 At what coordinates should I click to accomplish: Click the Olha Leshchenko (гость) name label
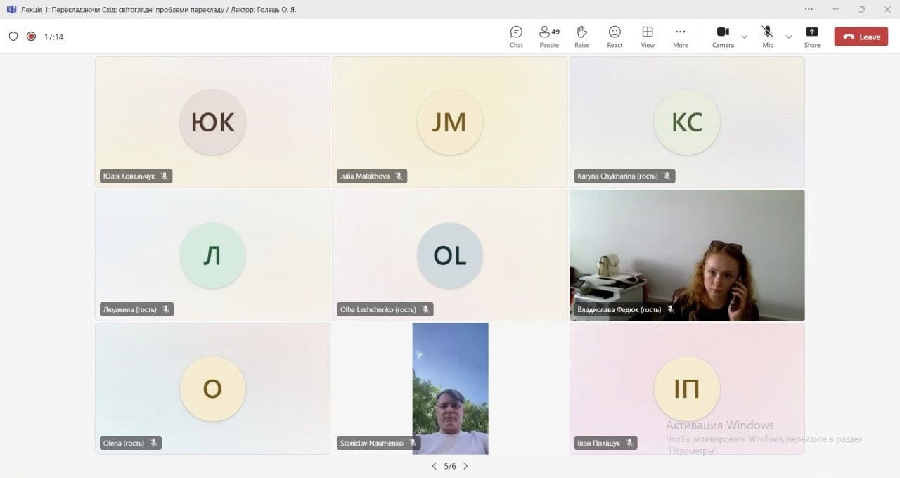[x=378, y=309]
